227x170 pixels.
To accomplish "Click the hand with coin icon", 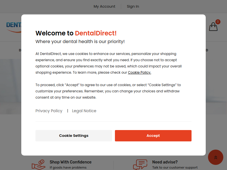I will tap(39, 165).
